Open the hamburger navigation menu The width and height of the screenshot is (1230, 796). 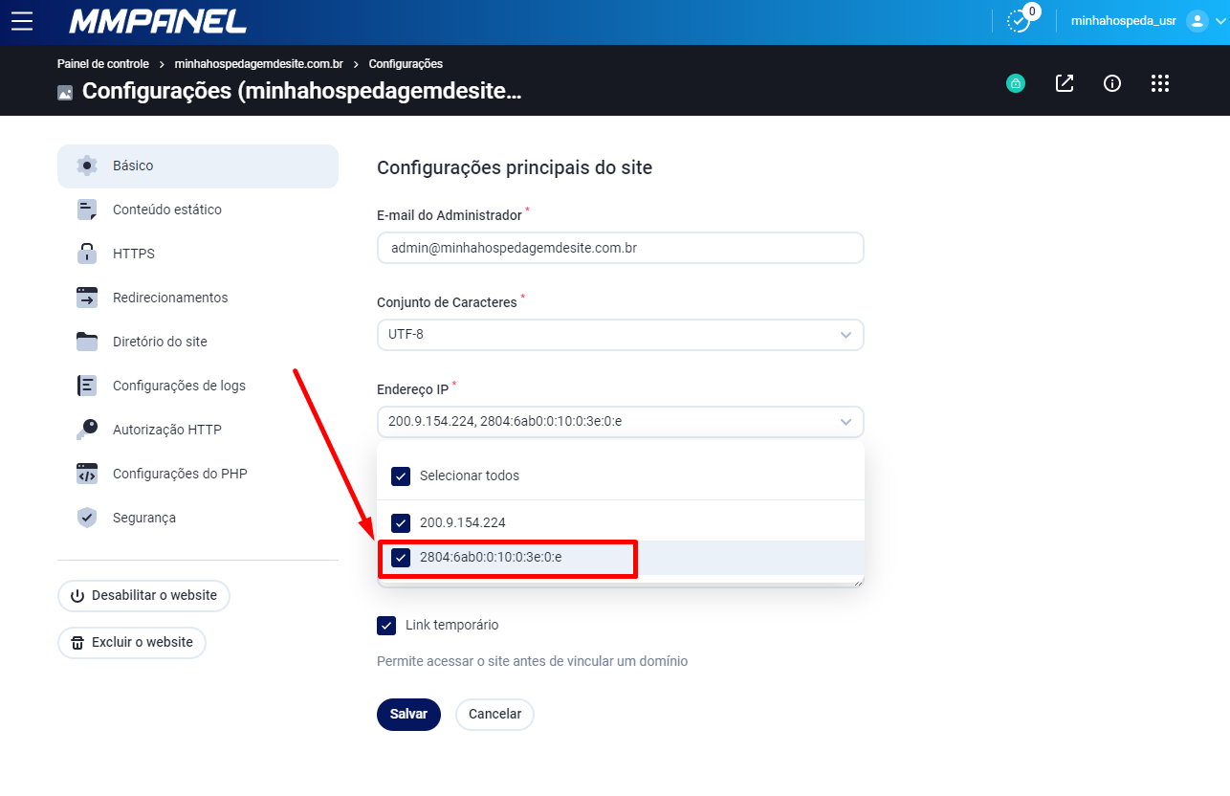(22, 21)
